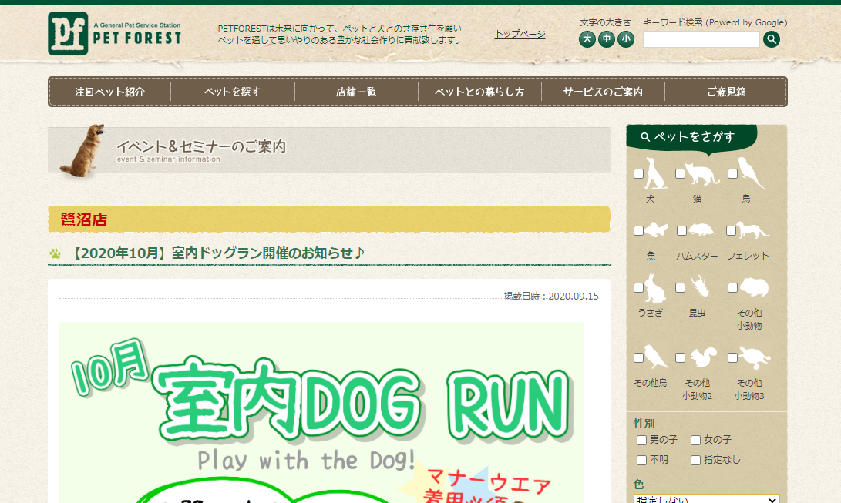Check the その他小動物 checkbox

click(732, 287)
